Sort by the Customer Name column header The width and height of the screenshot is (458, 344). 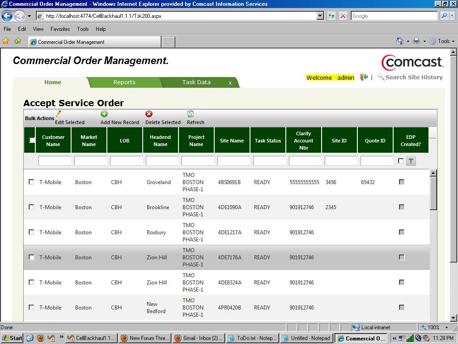pyautogui.click(x=53, y=140)
